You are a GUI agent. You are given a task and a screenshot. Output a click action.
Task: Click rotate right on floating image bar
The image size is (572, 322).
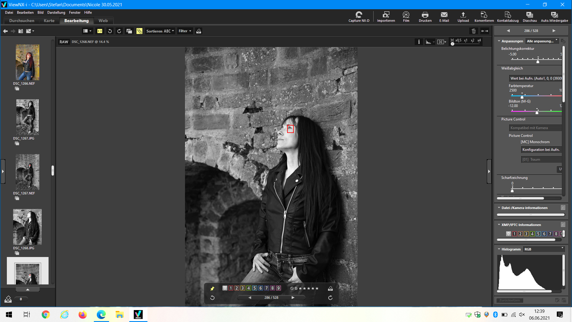point(330,298)
